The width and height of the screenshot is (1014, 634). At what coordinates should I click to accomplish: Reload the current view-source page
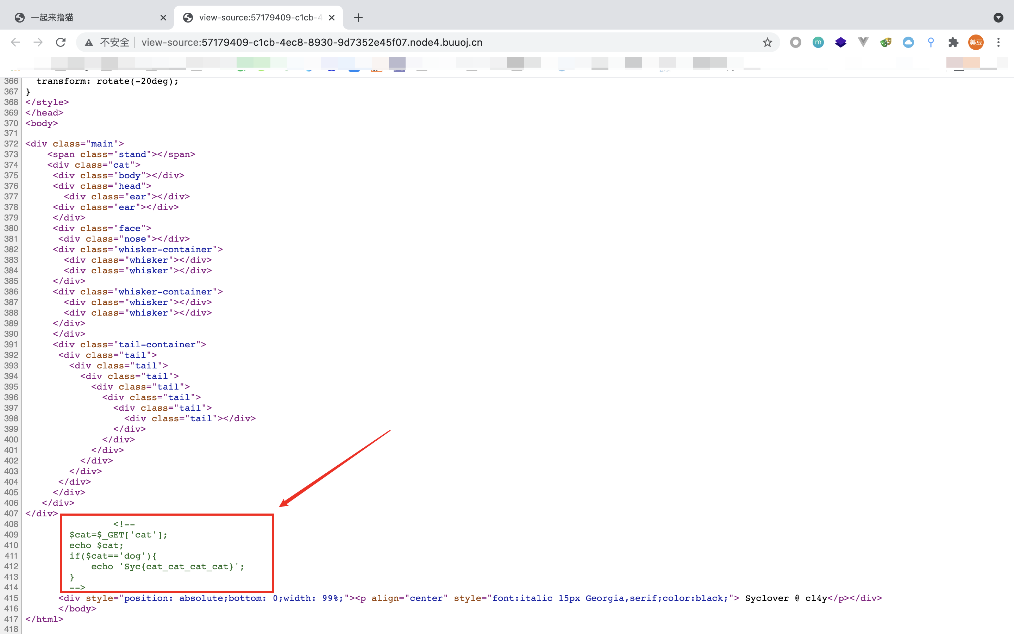tap(61, 42)
